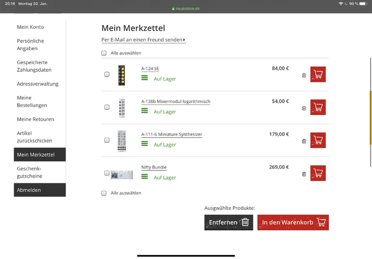Screen dimensions: 372x259
Task: Click trash icon beside A-111-6 Miniature Synthesizer
Action: click(304, 141)
